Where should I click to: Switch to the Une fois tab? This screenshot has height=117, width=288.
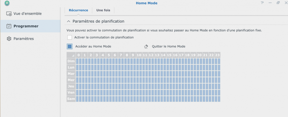[x=103, y=10]
